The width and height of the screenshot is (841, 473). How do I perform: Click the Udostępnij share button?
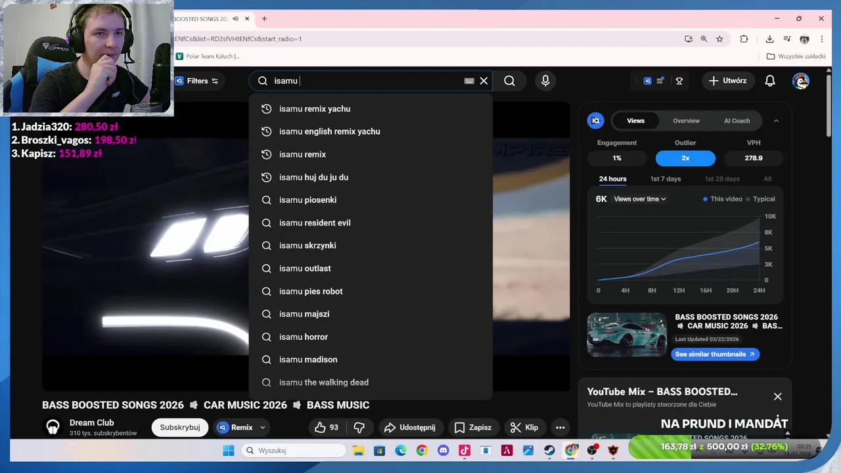(x=410, y=427)
